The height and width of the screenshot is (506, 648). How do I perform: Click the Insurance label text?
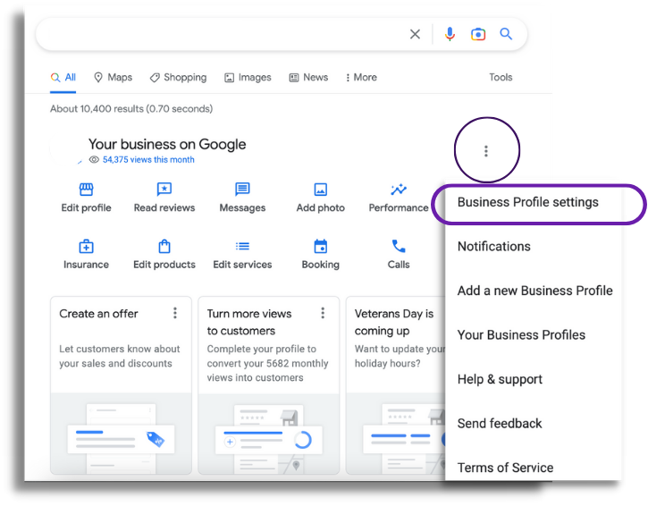pyautogui.click(x=86, y=265)
